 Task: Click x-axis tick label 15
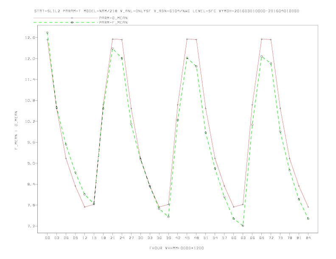(94, 238)
